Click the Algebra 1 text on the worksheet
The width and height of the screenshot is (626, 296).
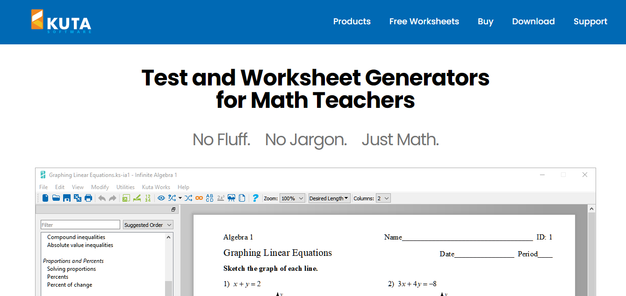[x=238, y=237]
